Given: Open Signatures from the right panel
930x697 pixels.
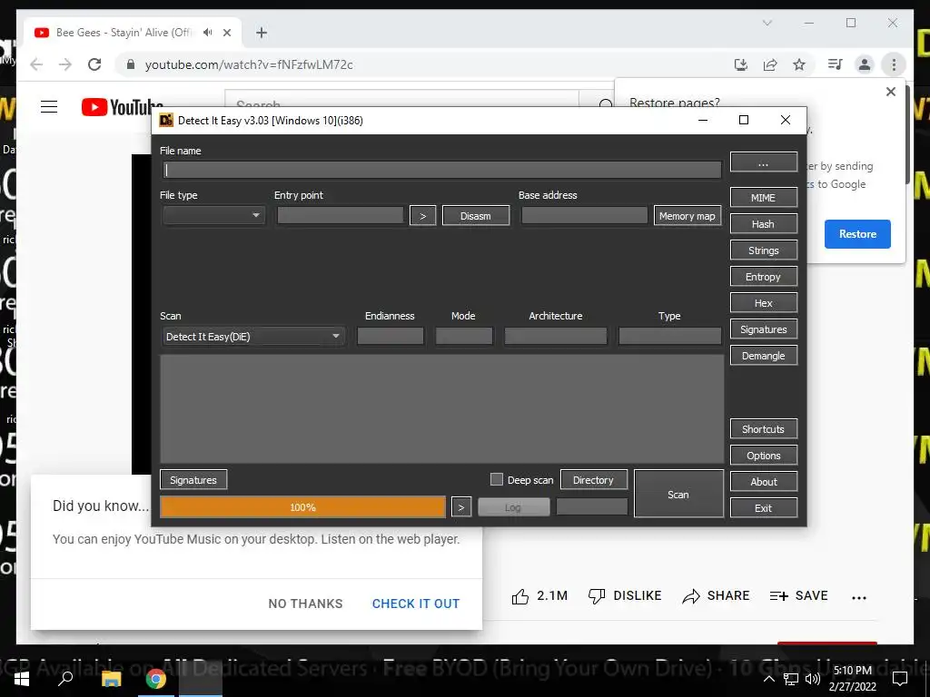Looking at the screenshot, I should click(763, 329).
